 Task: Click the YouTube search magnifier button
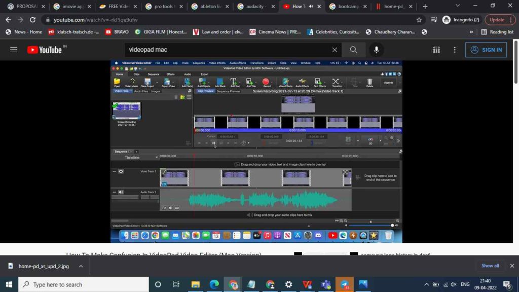tap(353, 50)
